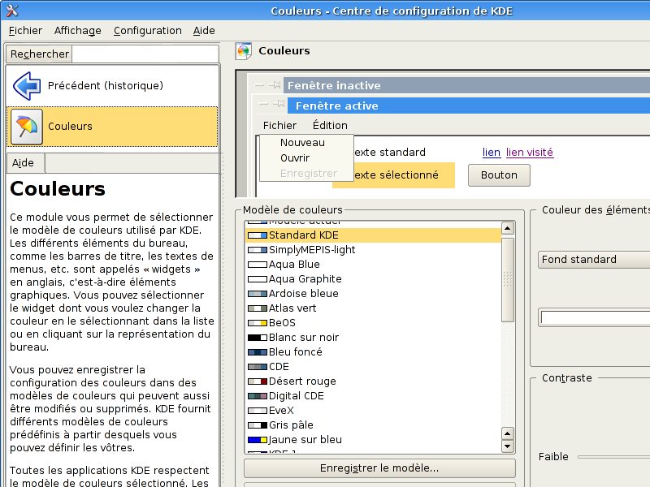Select the Désert rouge color scheme
650x487 pixels.
[374, 381]
